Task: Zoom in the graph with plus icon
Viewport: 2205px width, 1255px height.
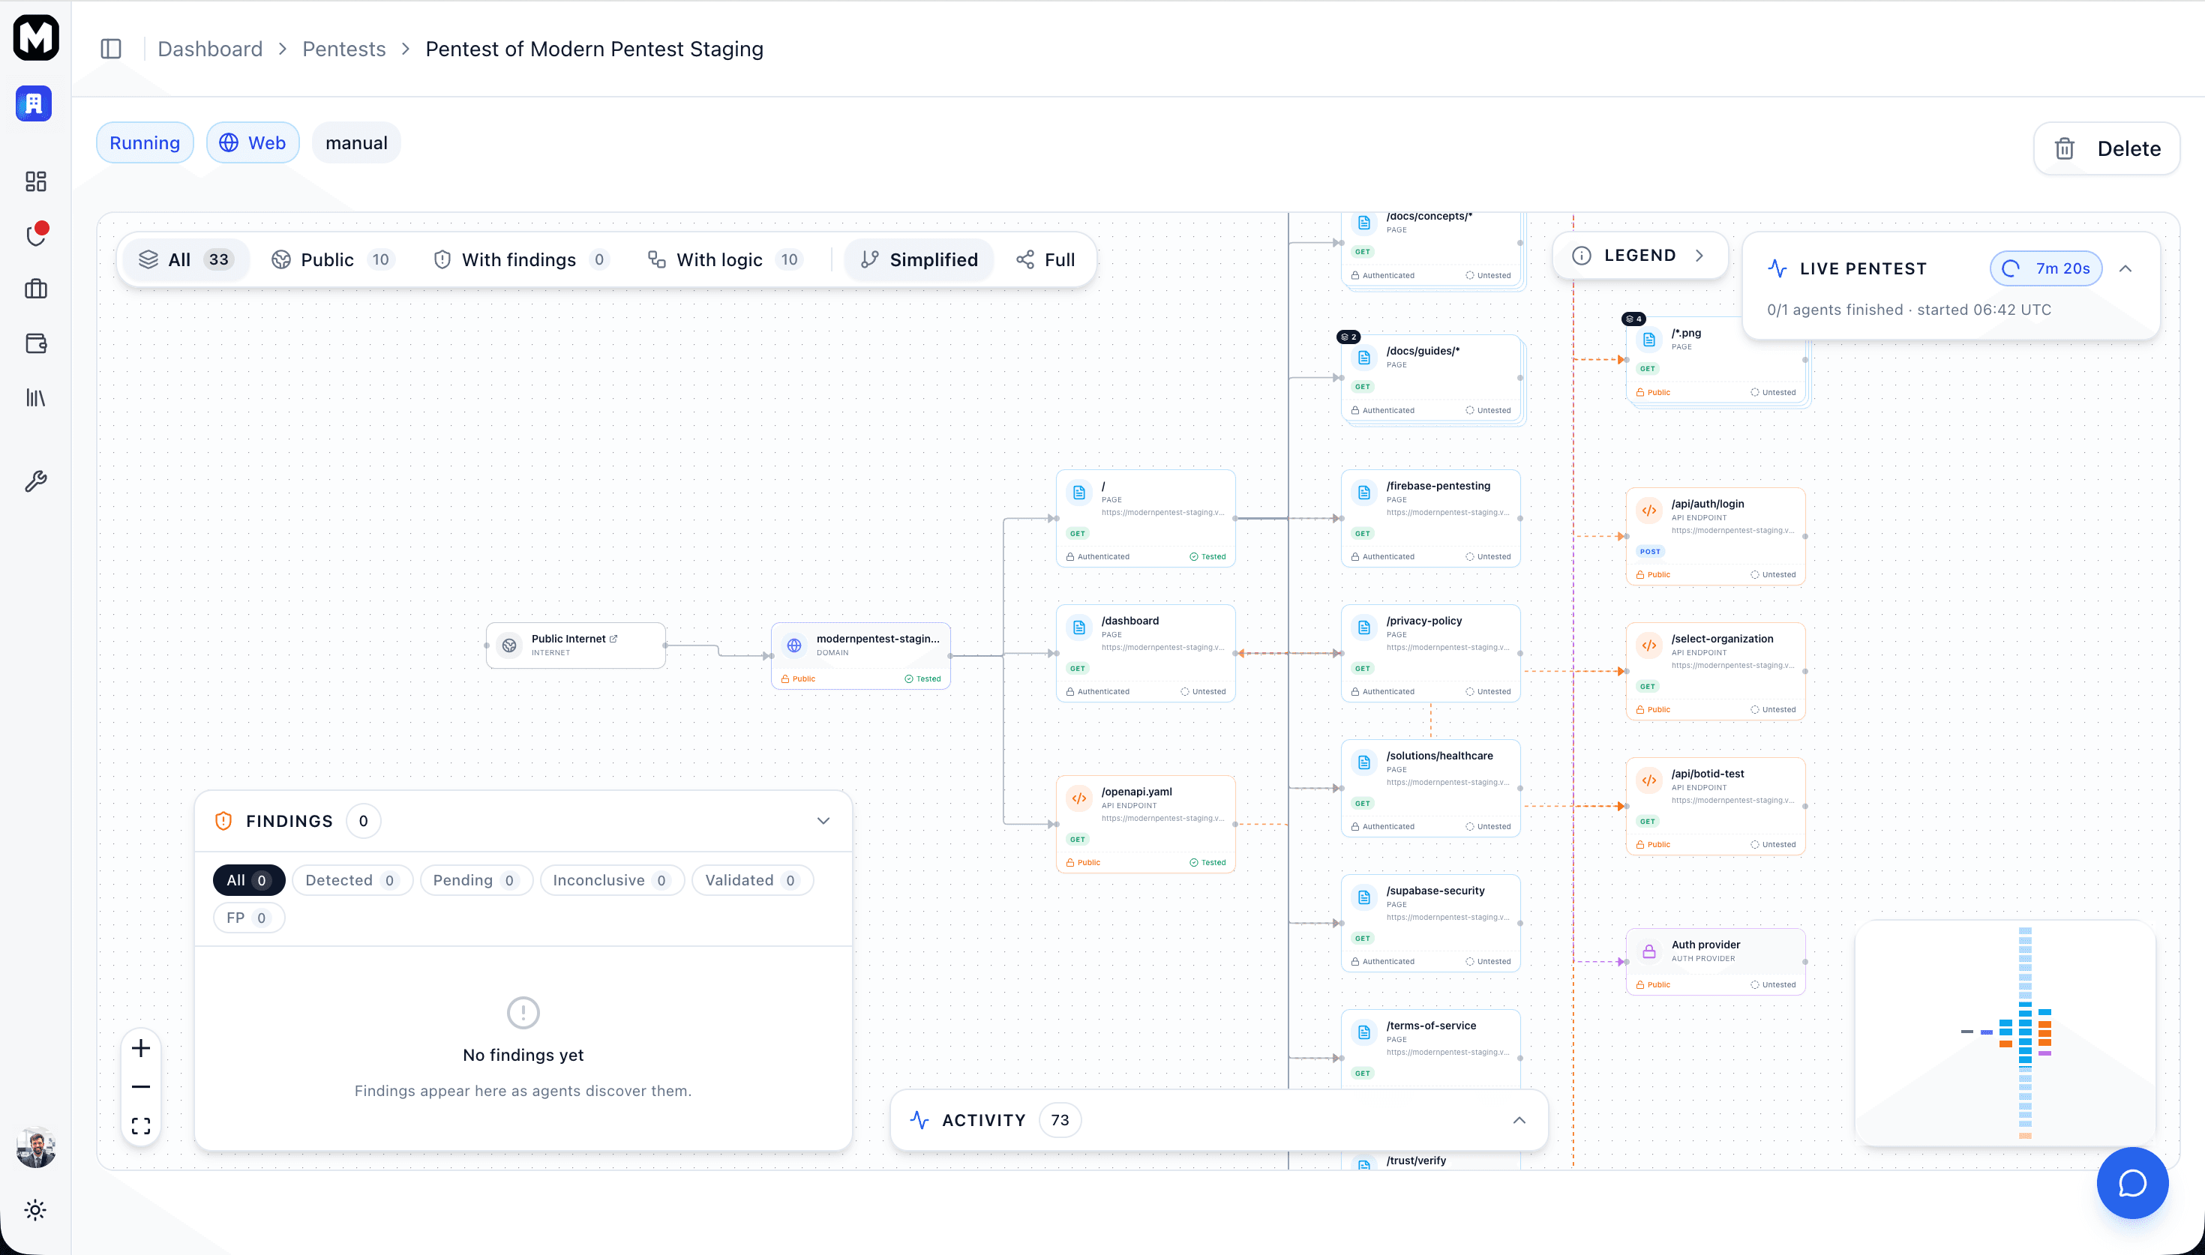Action: pos(140,1048)
